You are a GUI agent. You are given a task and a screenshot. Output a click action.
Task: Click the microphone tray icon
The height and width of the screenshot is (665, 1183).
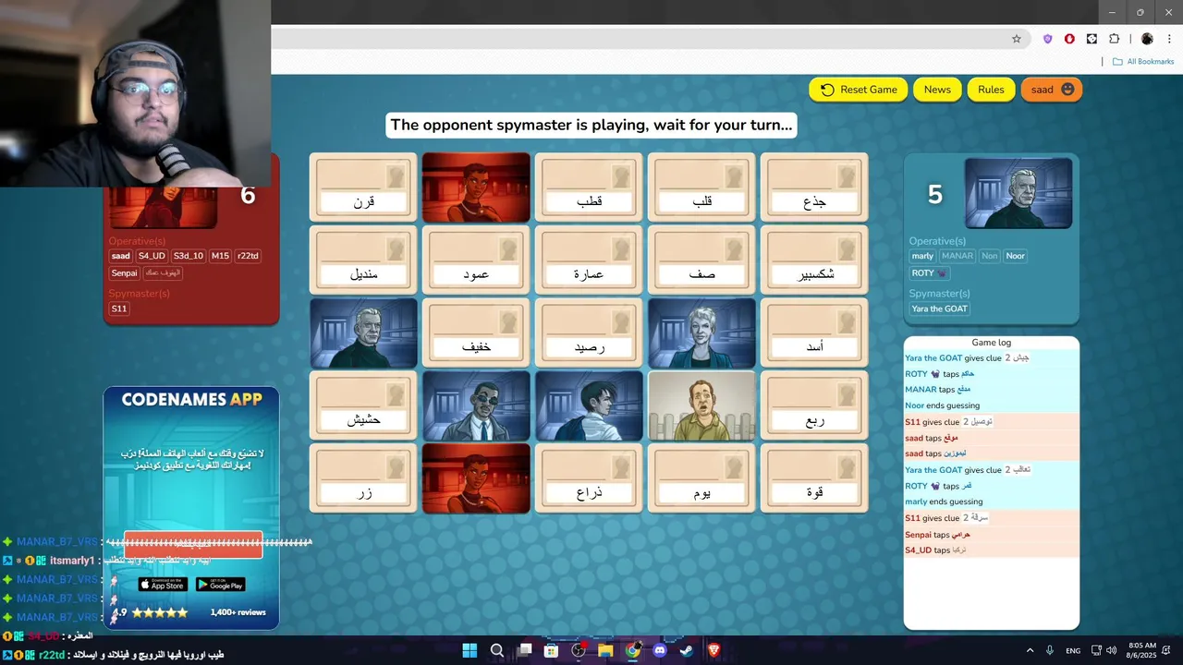click(x=1050, y=650)
